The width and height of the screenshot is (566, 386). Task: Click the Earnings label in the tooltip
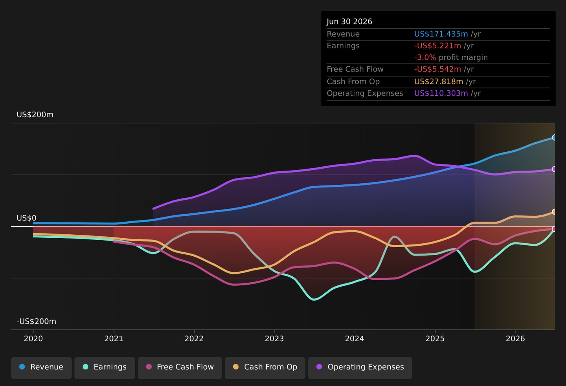pos(343,46)
